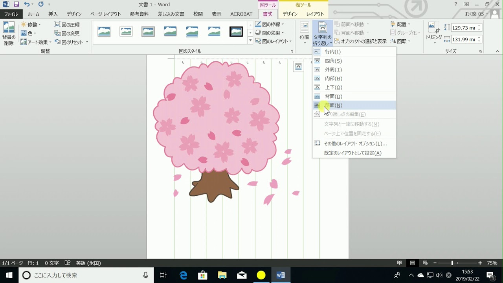
Task: Select 内部(H) wrap option
Action: pyautogui.click(x=354, y=79)
